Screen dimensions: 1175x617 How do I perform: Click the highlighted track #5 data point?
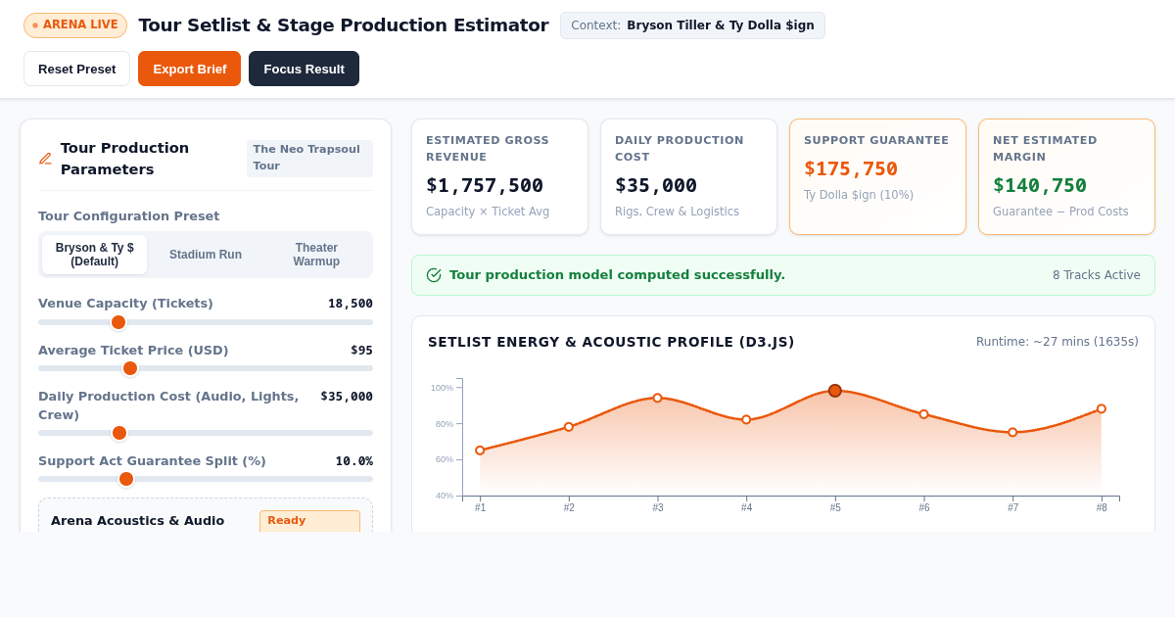[835, 391]
